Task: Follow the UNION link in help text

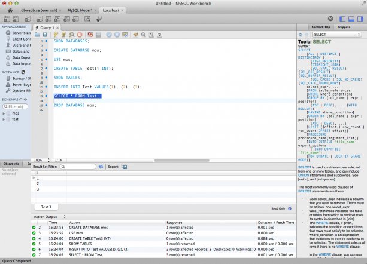Action: click(x=304, y=175)
